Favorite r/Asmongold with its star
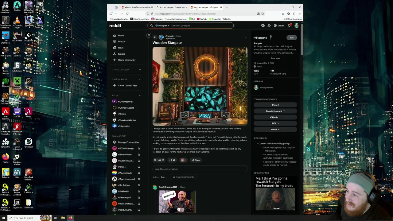 tap(139, 198)
